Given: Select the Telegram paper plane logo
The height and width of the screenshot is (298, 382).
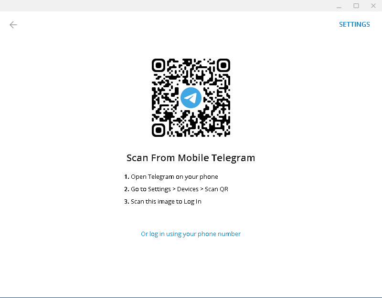Looking at the screenshot, I should 191,98.
